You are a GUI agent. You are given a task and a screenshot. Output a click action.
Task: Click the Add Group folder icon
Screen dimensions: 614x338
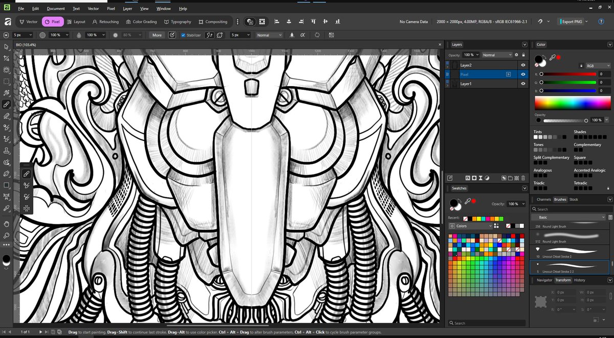click(x=511, y=178)
